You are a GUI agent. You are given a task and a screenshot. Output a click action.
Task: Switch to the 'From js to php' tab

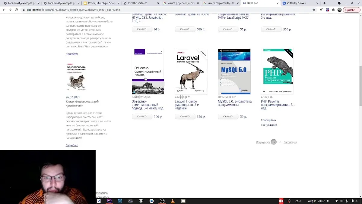102,3
